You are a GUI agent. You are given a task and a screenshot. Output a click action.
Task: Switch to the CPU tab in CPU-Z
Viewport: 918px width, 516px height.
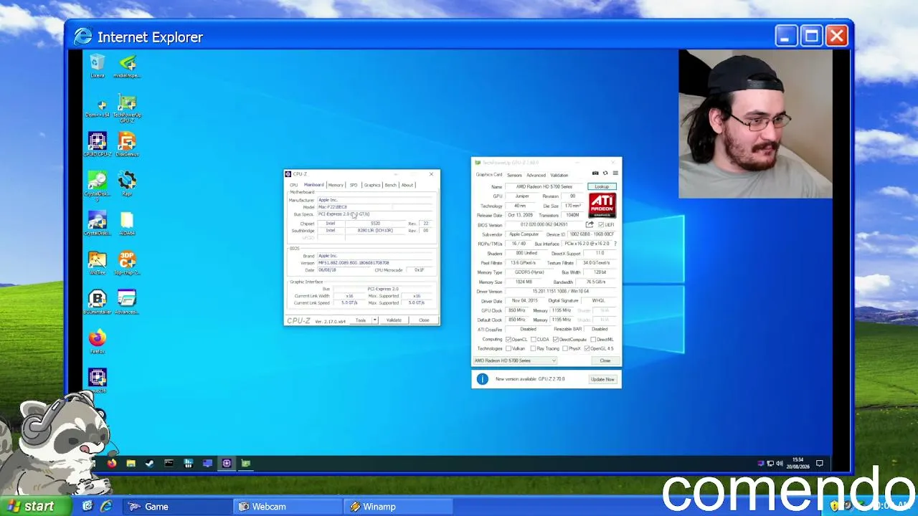click(293, 185)
